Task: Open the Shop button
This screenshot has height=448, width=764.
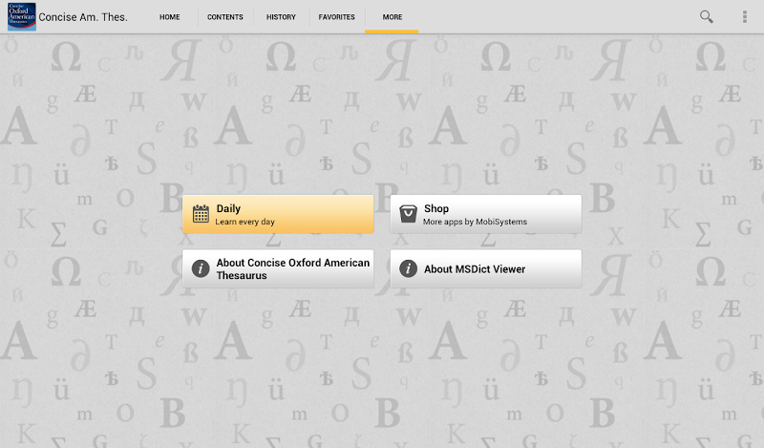Action: pos(485,214)
